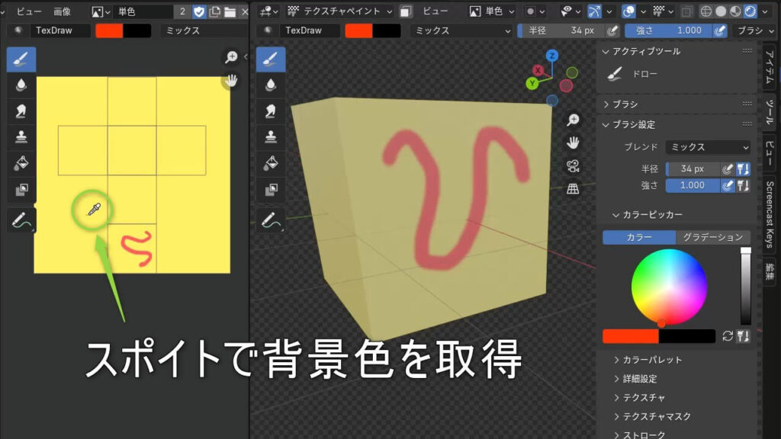781x439 pixels.
Task: Open ビュー menu in 3D viewport header
Action: click(435, 11)
